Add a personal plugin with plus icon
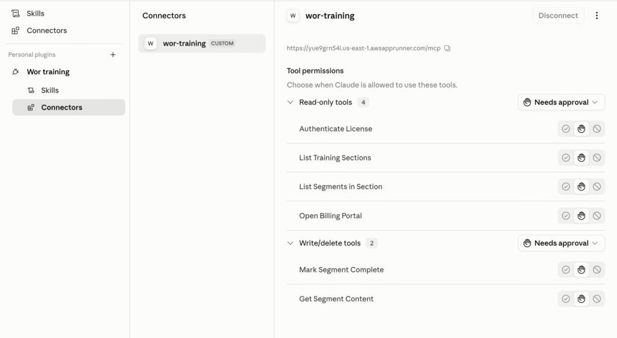This screenshot has height=338, width=617. click(x=113, y=55)
